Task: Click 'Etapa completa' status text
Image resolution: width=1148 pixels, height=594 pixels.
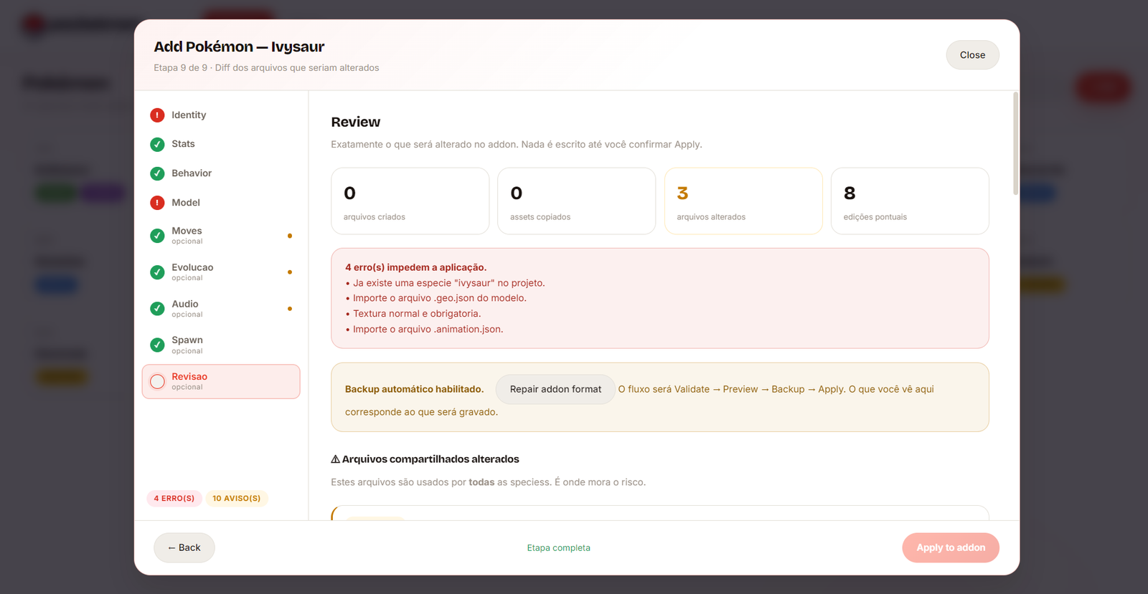Action: pos(559,548)
